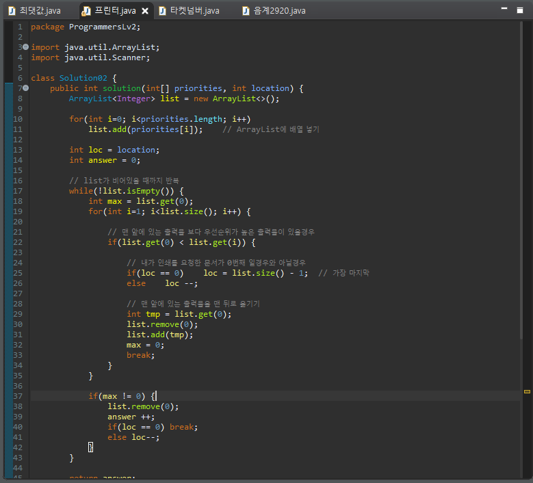Click the package ProgrammersLv2 declaration
The image size is (533, 483).
[85, 27]
